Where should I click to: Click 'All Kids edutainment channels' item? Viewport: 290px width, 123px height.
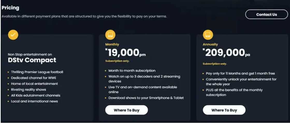tap(36, 95)
